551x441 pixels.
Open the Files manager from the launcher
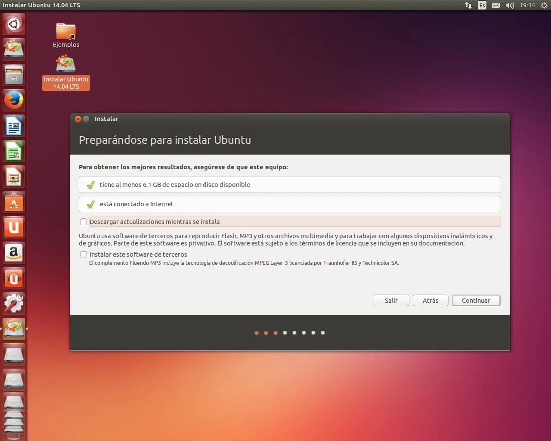pos(14,75)
